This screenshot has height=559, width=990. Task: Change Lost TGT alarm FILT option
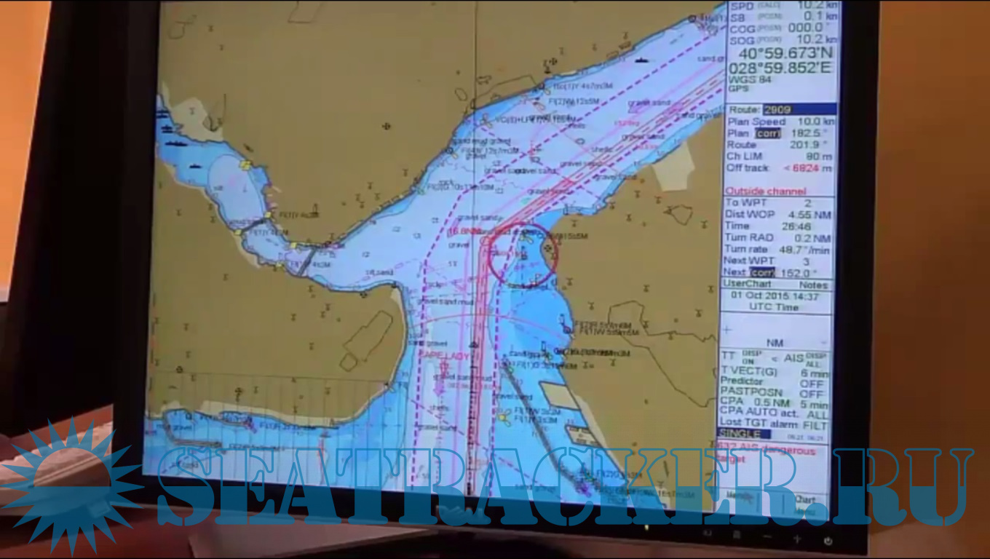[x=815, y=424]
